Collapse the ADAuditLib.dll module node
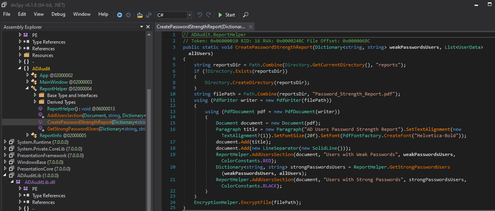Screen dimensions: 495x211 click(13, 182)
